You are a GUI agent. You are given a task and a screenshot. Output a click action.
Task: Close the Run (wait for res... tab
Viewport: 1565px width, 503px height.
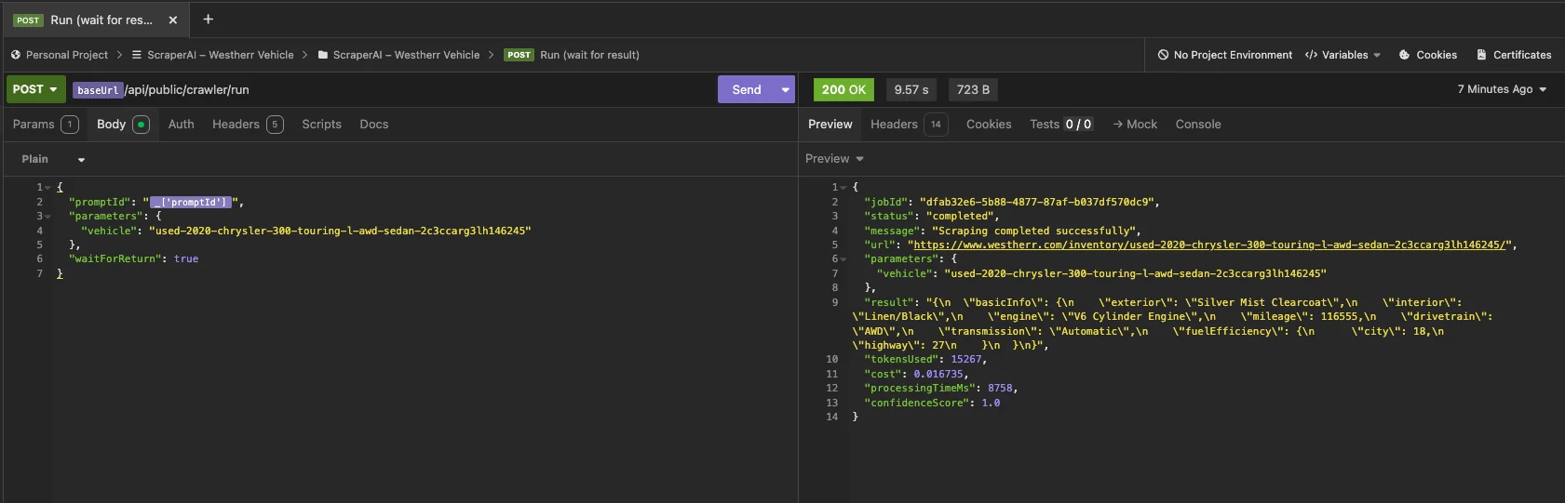pos(173,20)
